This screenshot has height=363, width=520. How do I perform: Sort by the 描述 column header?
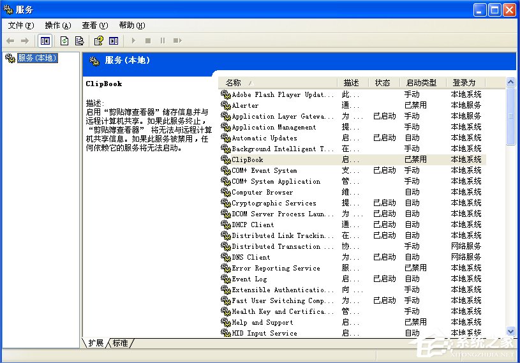353,82
